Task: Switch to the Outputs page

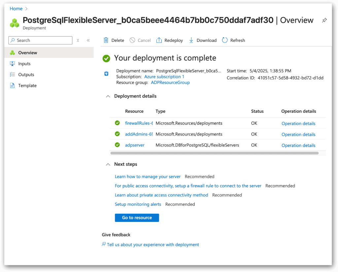Action: (26, 75)
